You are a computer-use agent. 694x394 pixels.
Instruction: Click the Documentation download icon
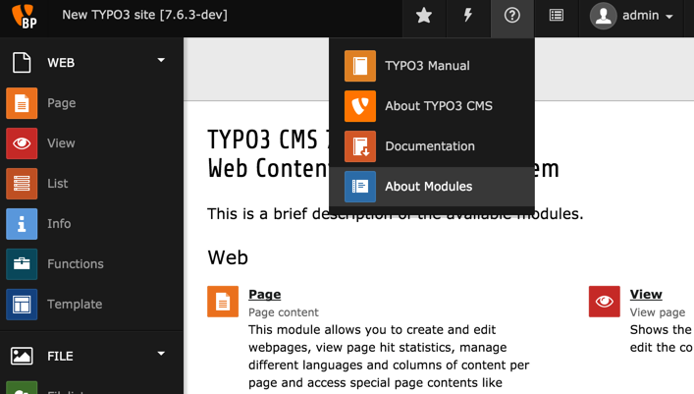pyautogui.click(x=360, y=146)
